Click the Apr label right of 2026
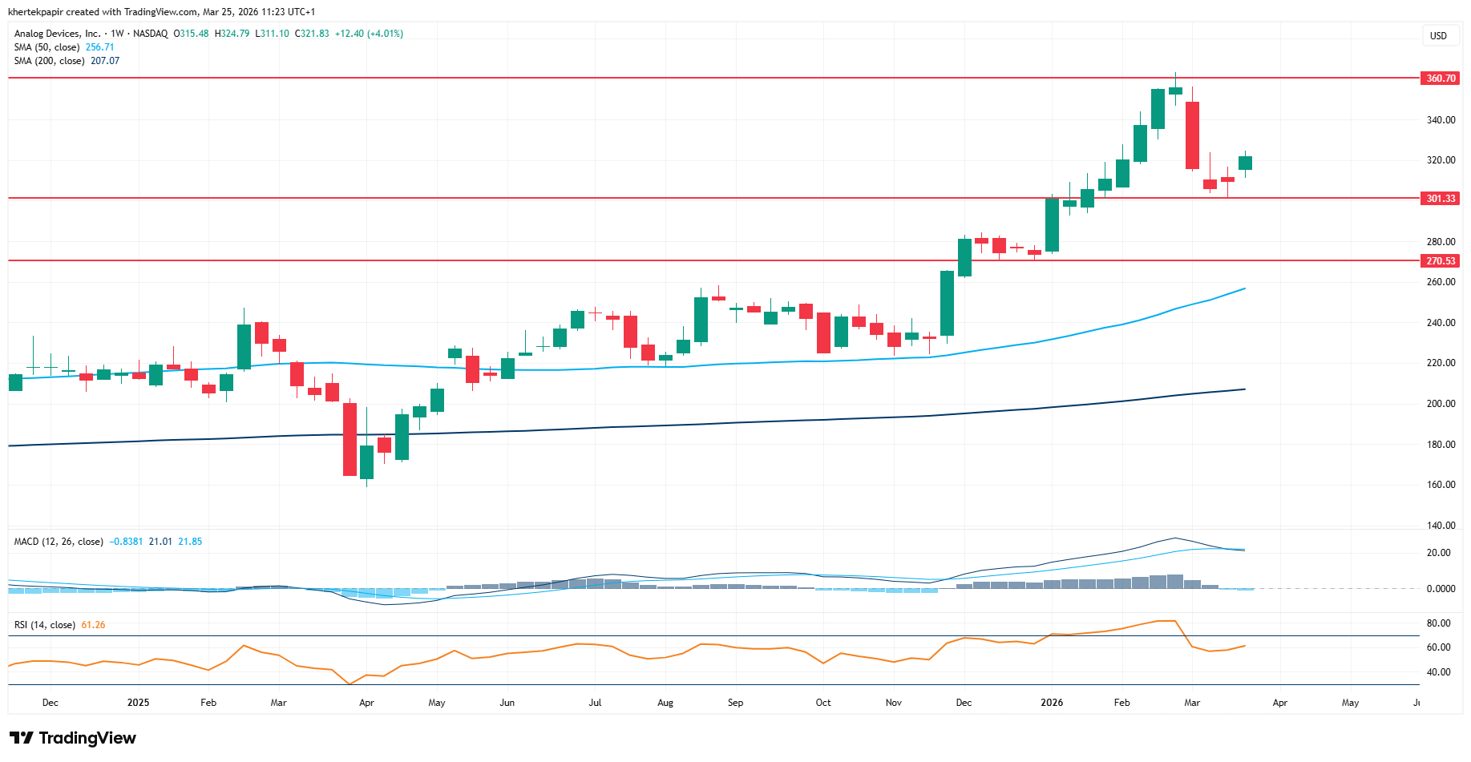This screenshot has height=762, width=1471. tap(1279, 703)
